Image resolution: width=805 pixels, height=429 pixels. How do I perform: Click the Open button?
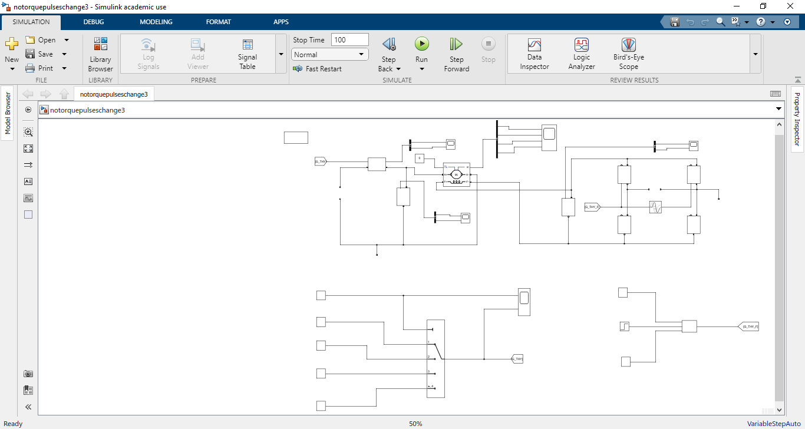41,40
